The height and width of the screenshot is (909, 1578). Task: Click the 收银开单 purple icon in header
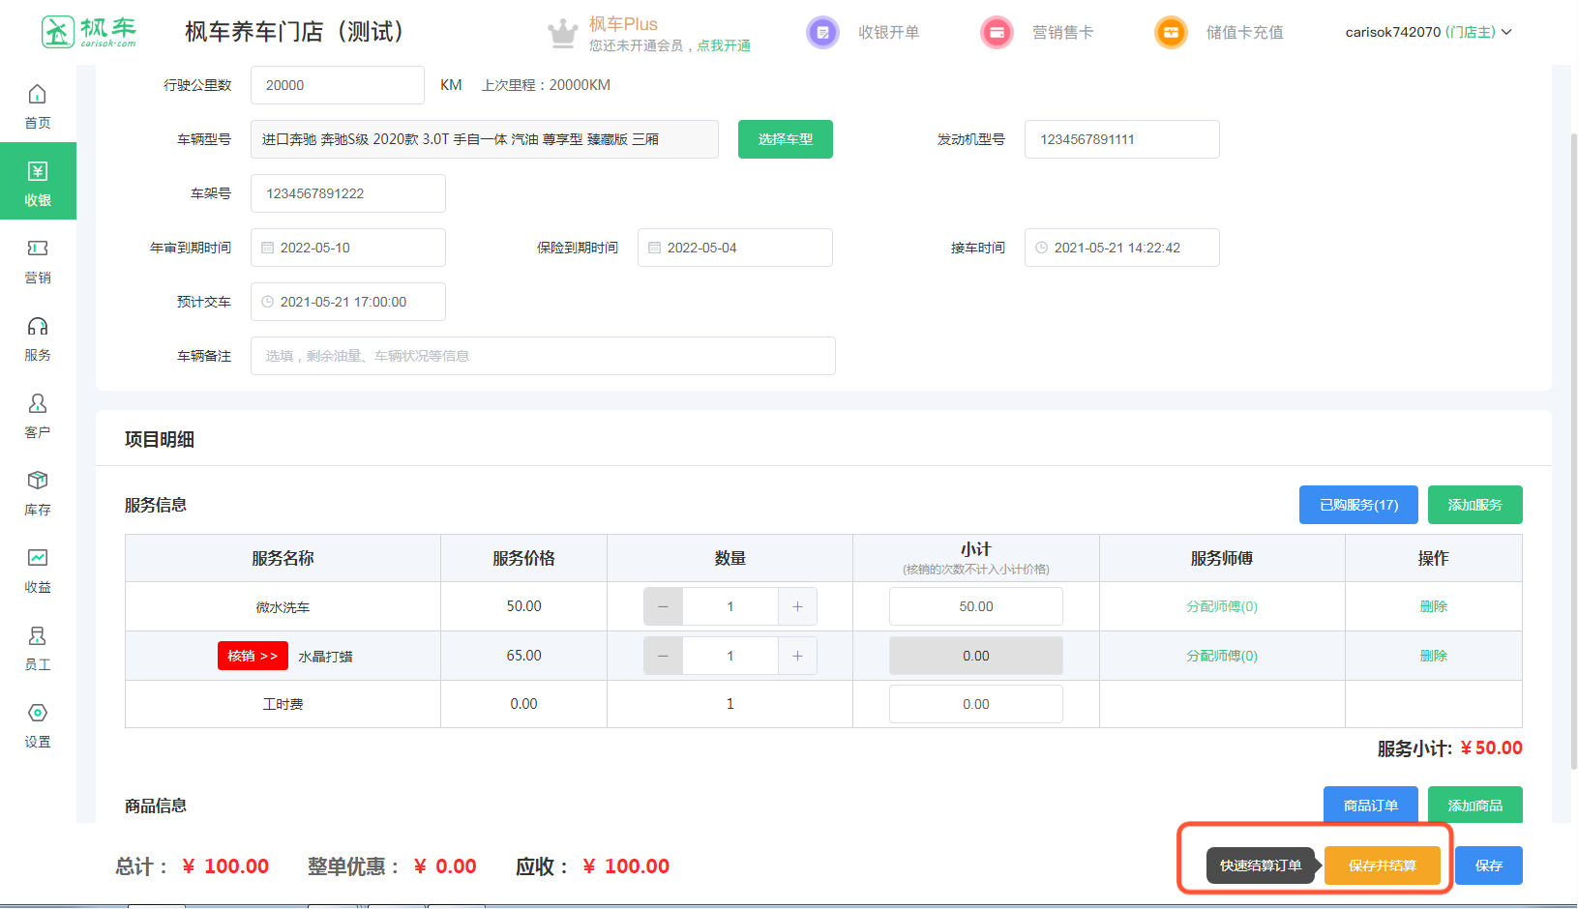point(822,33)
